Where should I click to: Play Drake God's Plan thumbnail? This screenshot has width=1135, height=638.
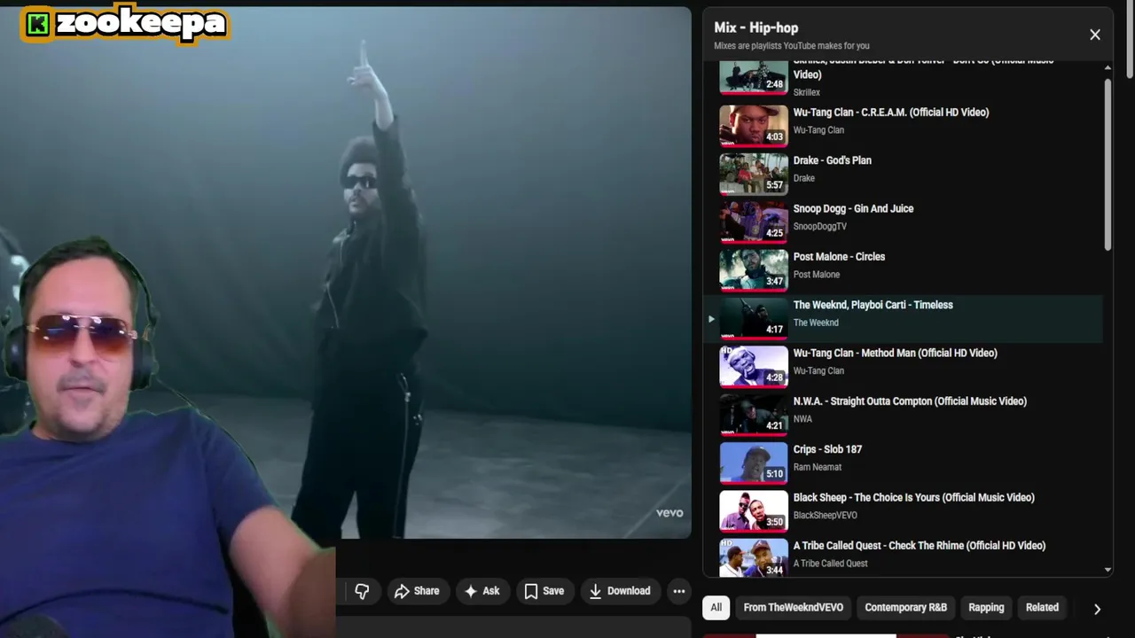click(753, 174)
